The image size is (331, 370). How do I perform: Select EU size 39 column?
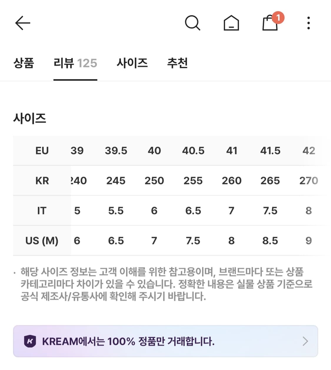pyautogui.click(x=77, y=151)
